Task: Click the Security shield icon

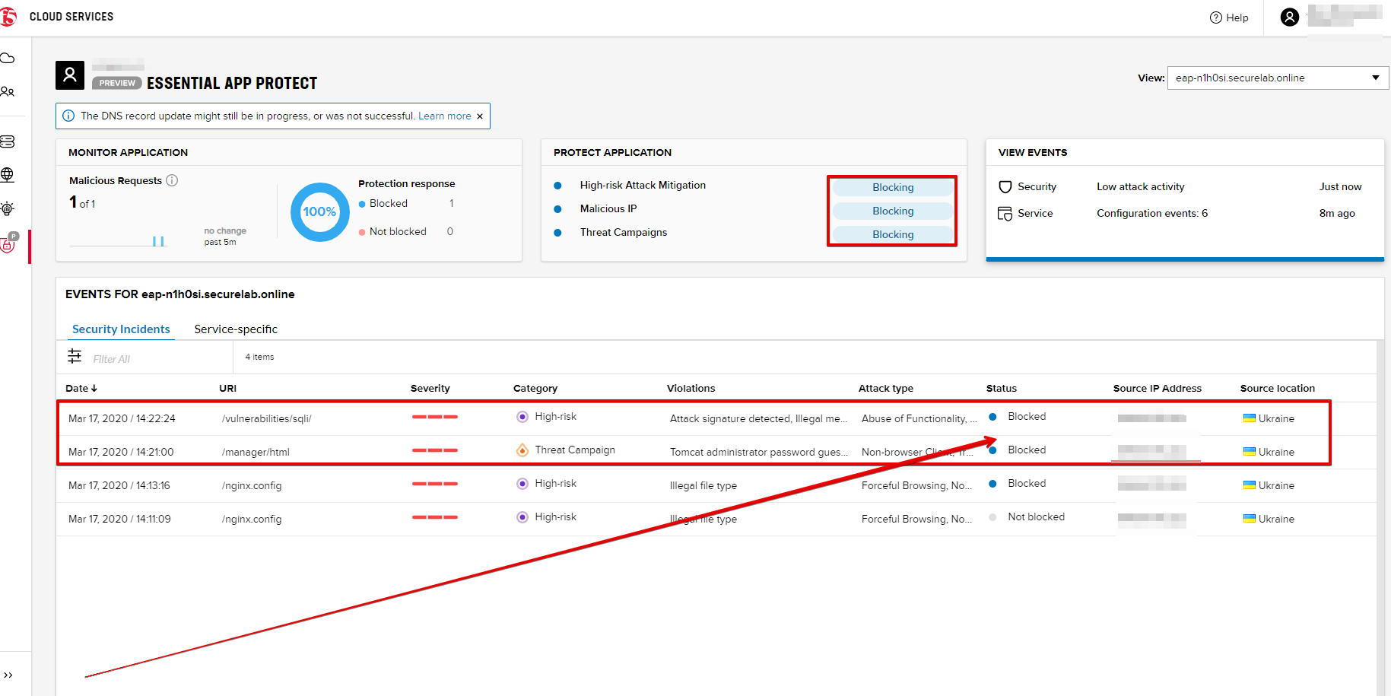Action: click(1005, 187)
